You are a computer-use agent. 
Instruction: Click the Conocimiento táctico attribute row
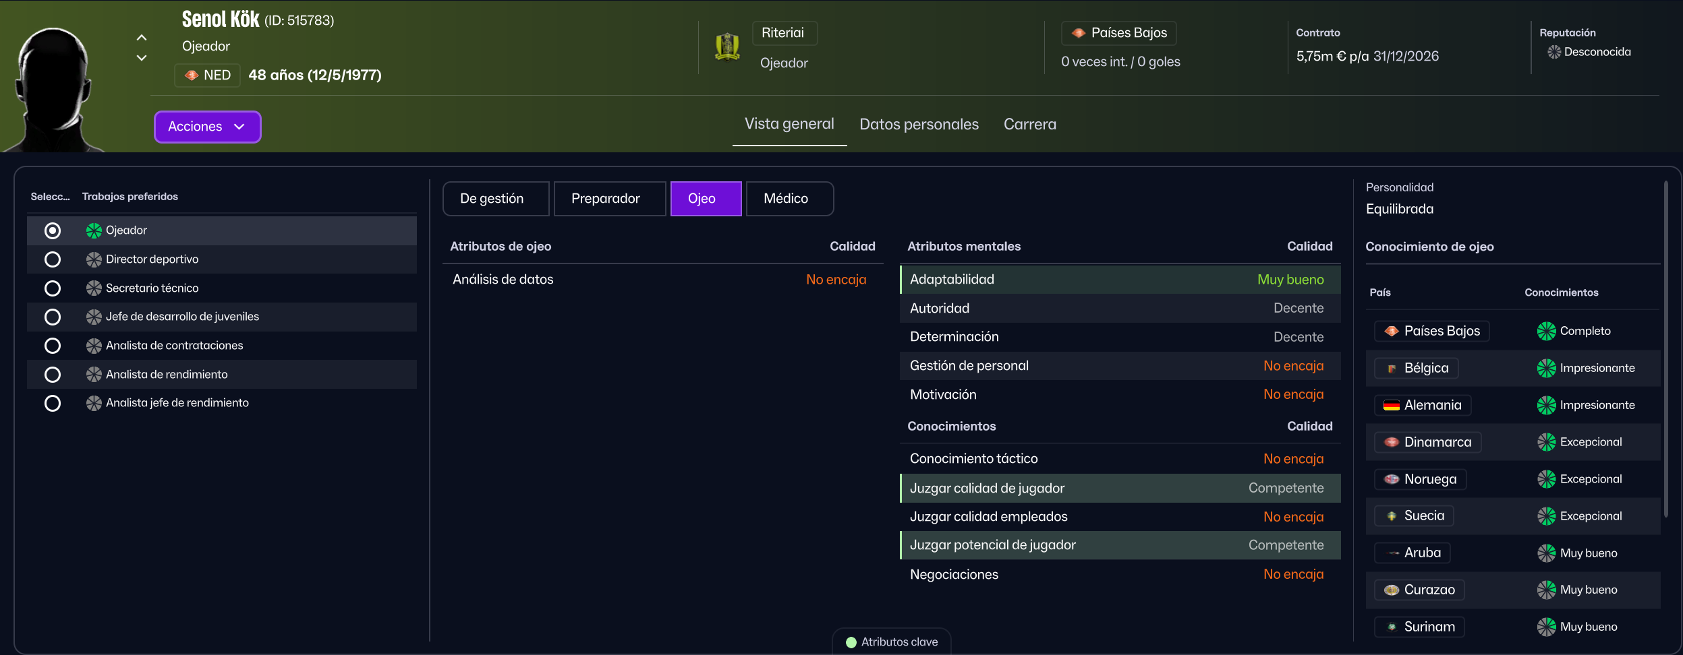(1120, 459)
